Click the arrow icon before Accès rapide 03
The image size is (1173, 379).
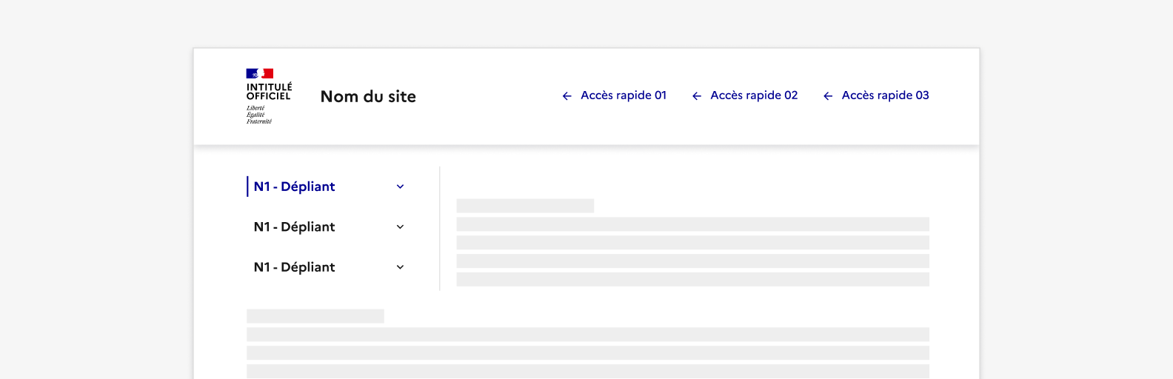click(x=828, y=96)
